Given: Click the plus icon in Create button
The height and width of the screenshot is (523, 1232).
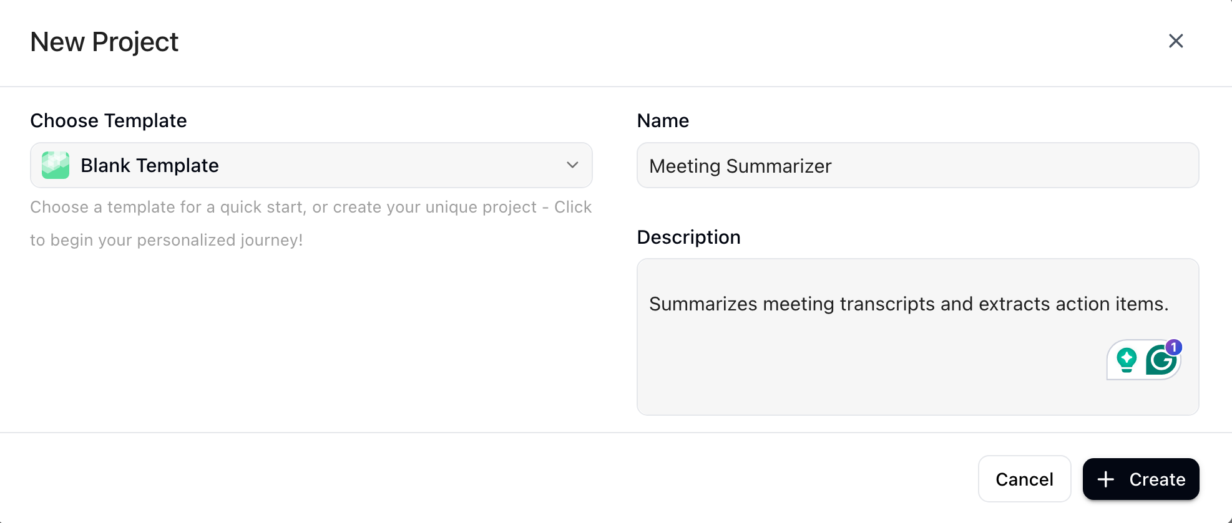Looking at the screenshot, I should tap(1105, 479).
